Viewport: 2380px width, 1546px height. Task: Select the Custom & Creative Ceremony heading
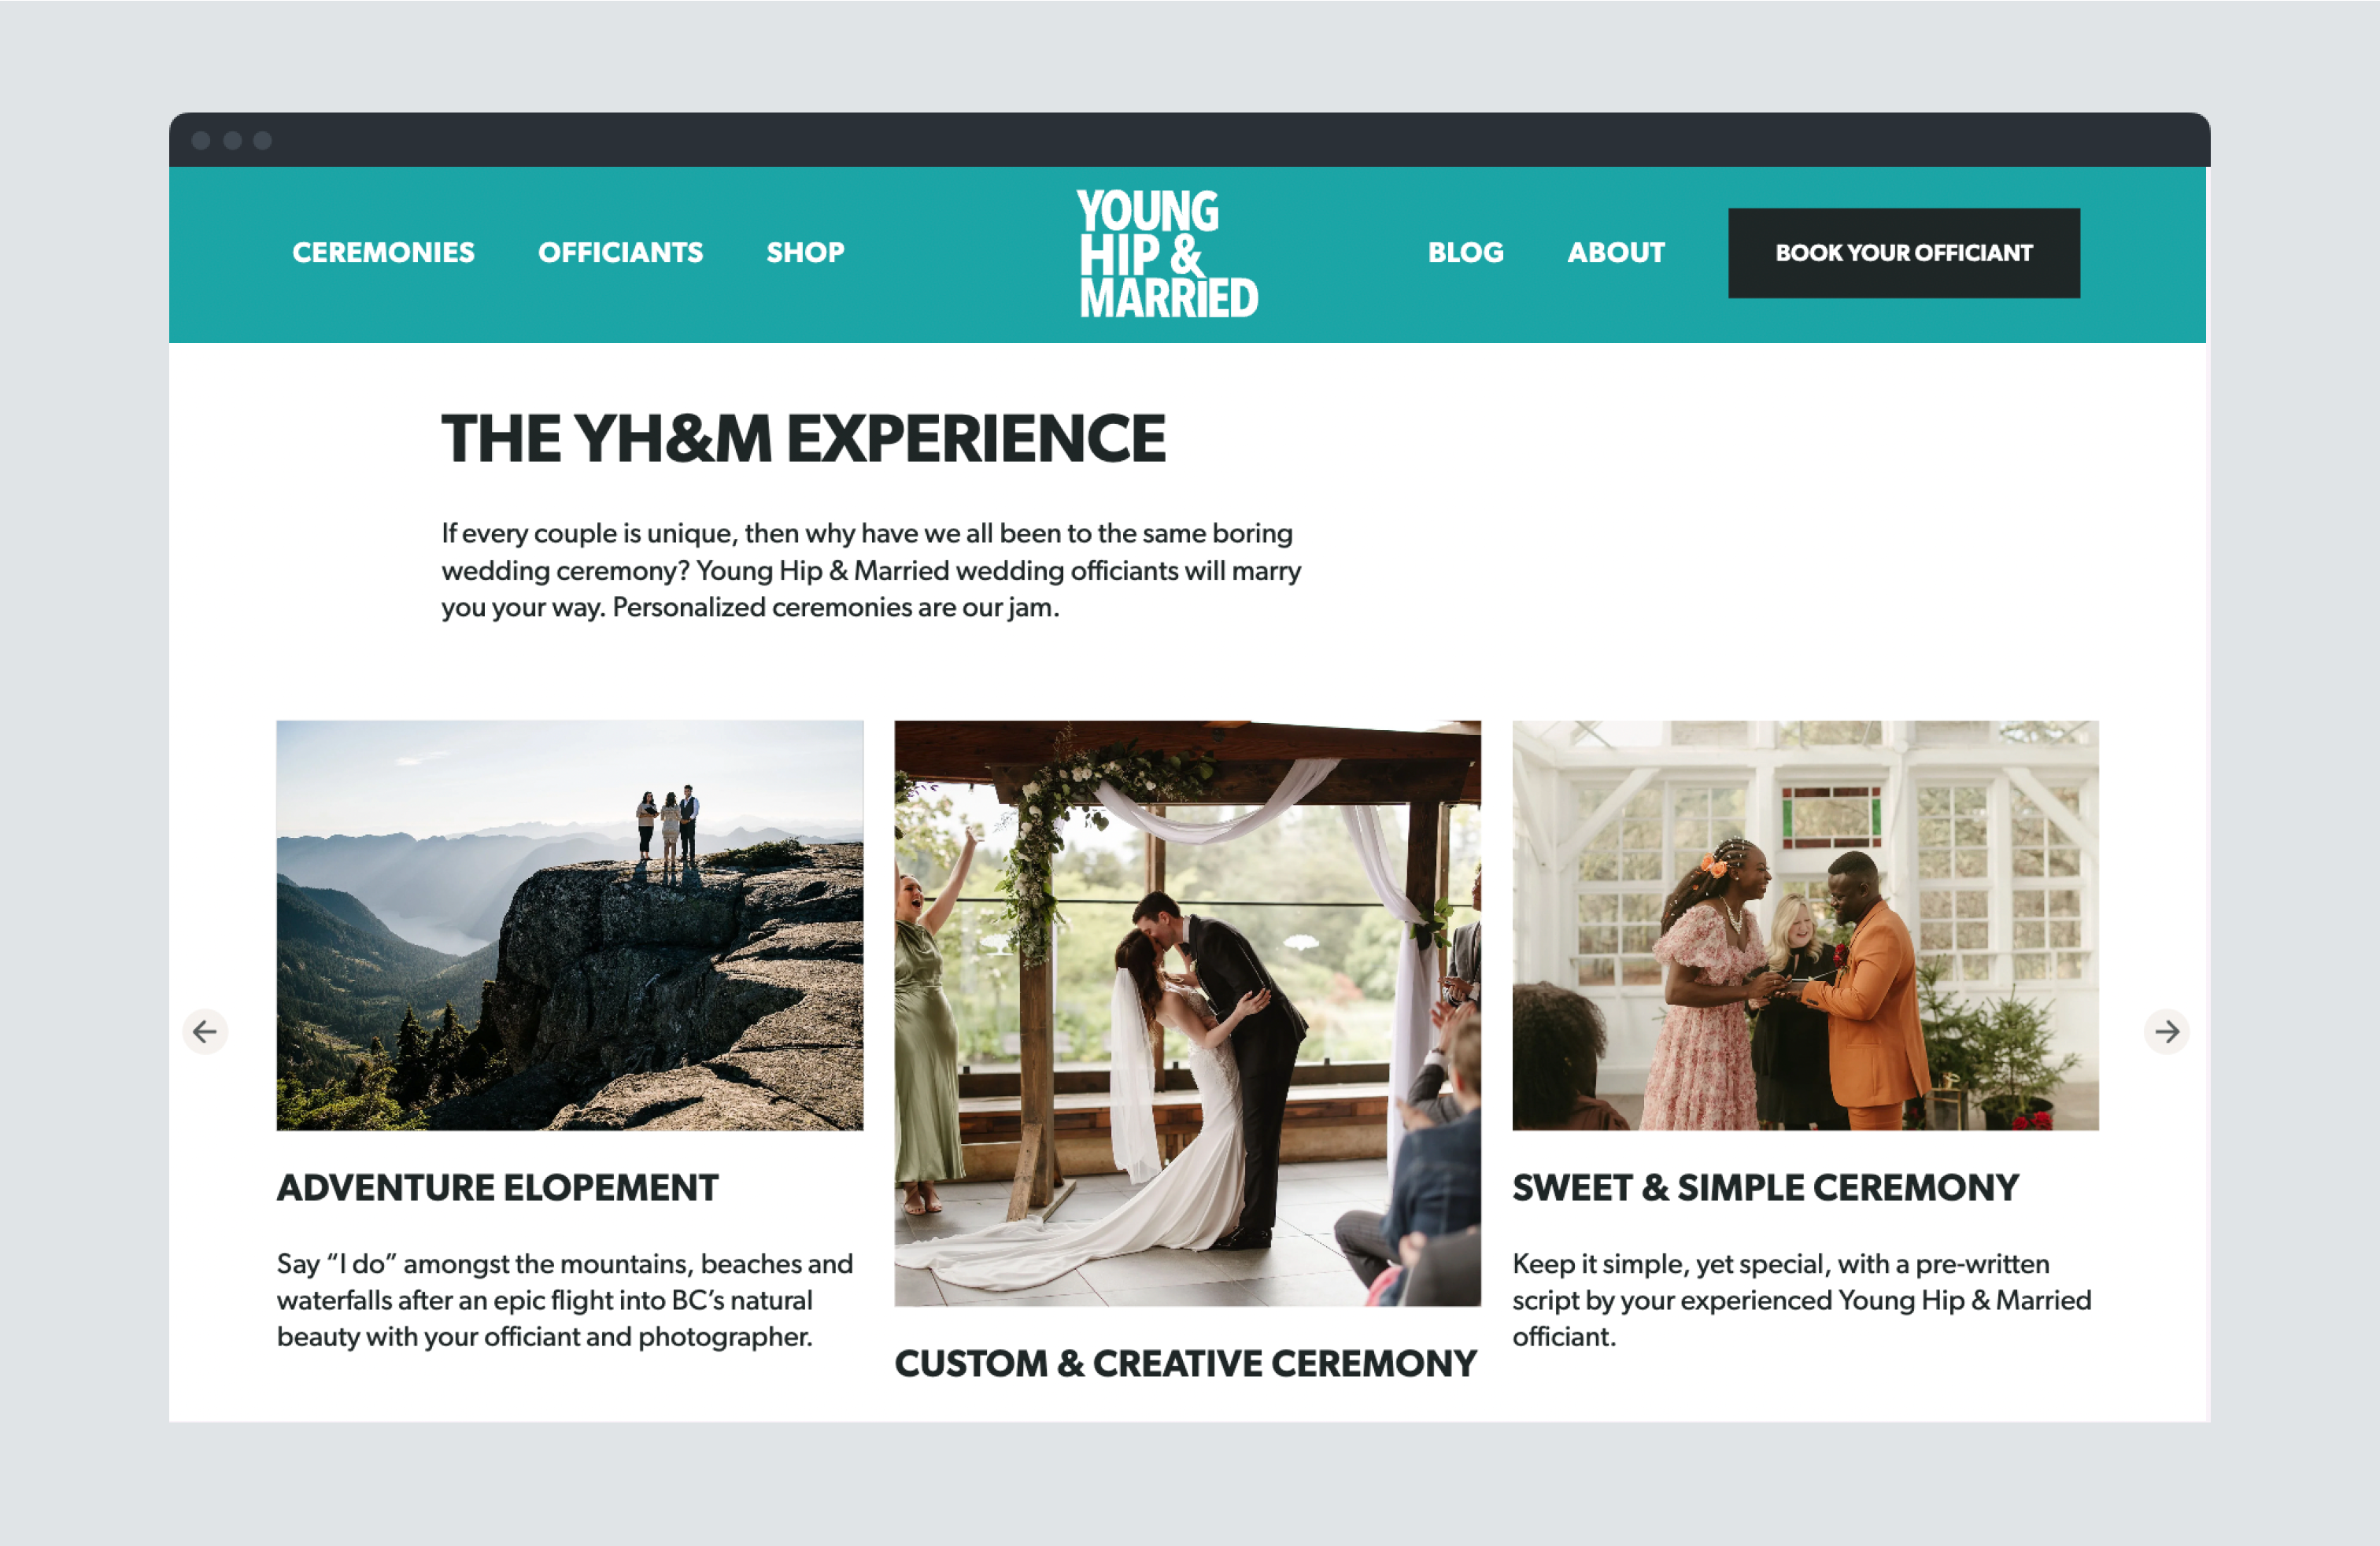1185,1363
